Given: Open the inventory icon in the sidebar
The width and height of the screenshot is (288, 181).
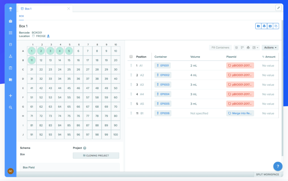Looking at the screenshot, I should 10,44.
